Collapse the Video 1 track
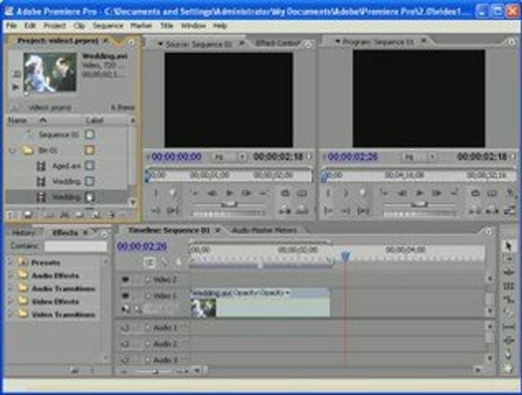The width and height of the screenshot is (522, 395). click(148, 295)
